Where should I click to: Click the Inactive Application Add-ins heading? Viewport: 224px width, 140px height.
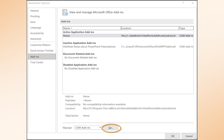click(x=79, y=43)
